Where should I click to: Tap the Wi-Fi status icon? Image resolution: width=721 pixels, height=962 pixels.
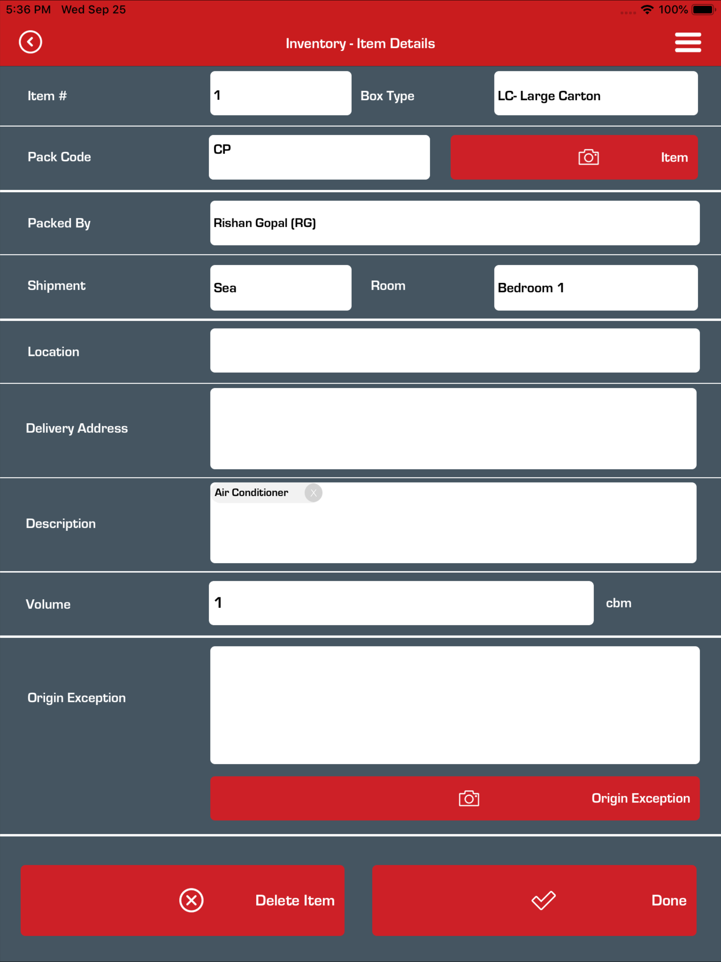[x=647, y=10]
